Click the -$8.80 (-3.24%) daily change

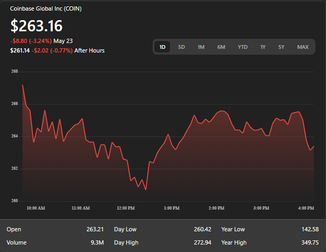click(x=31, y=41)
